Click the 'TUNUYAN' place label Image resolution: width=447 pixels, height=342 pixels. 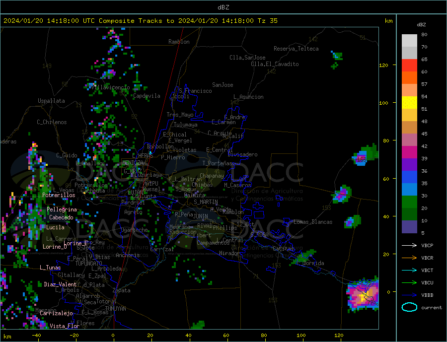(115, 309)
